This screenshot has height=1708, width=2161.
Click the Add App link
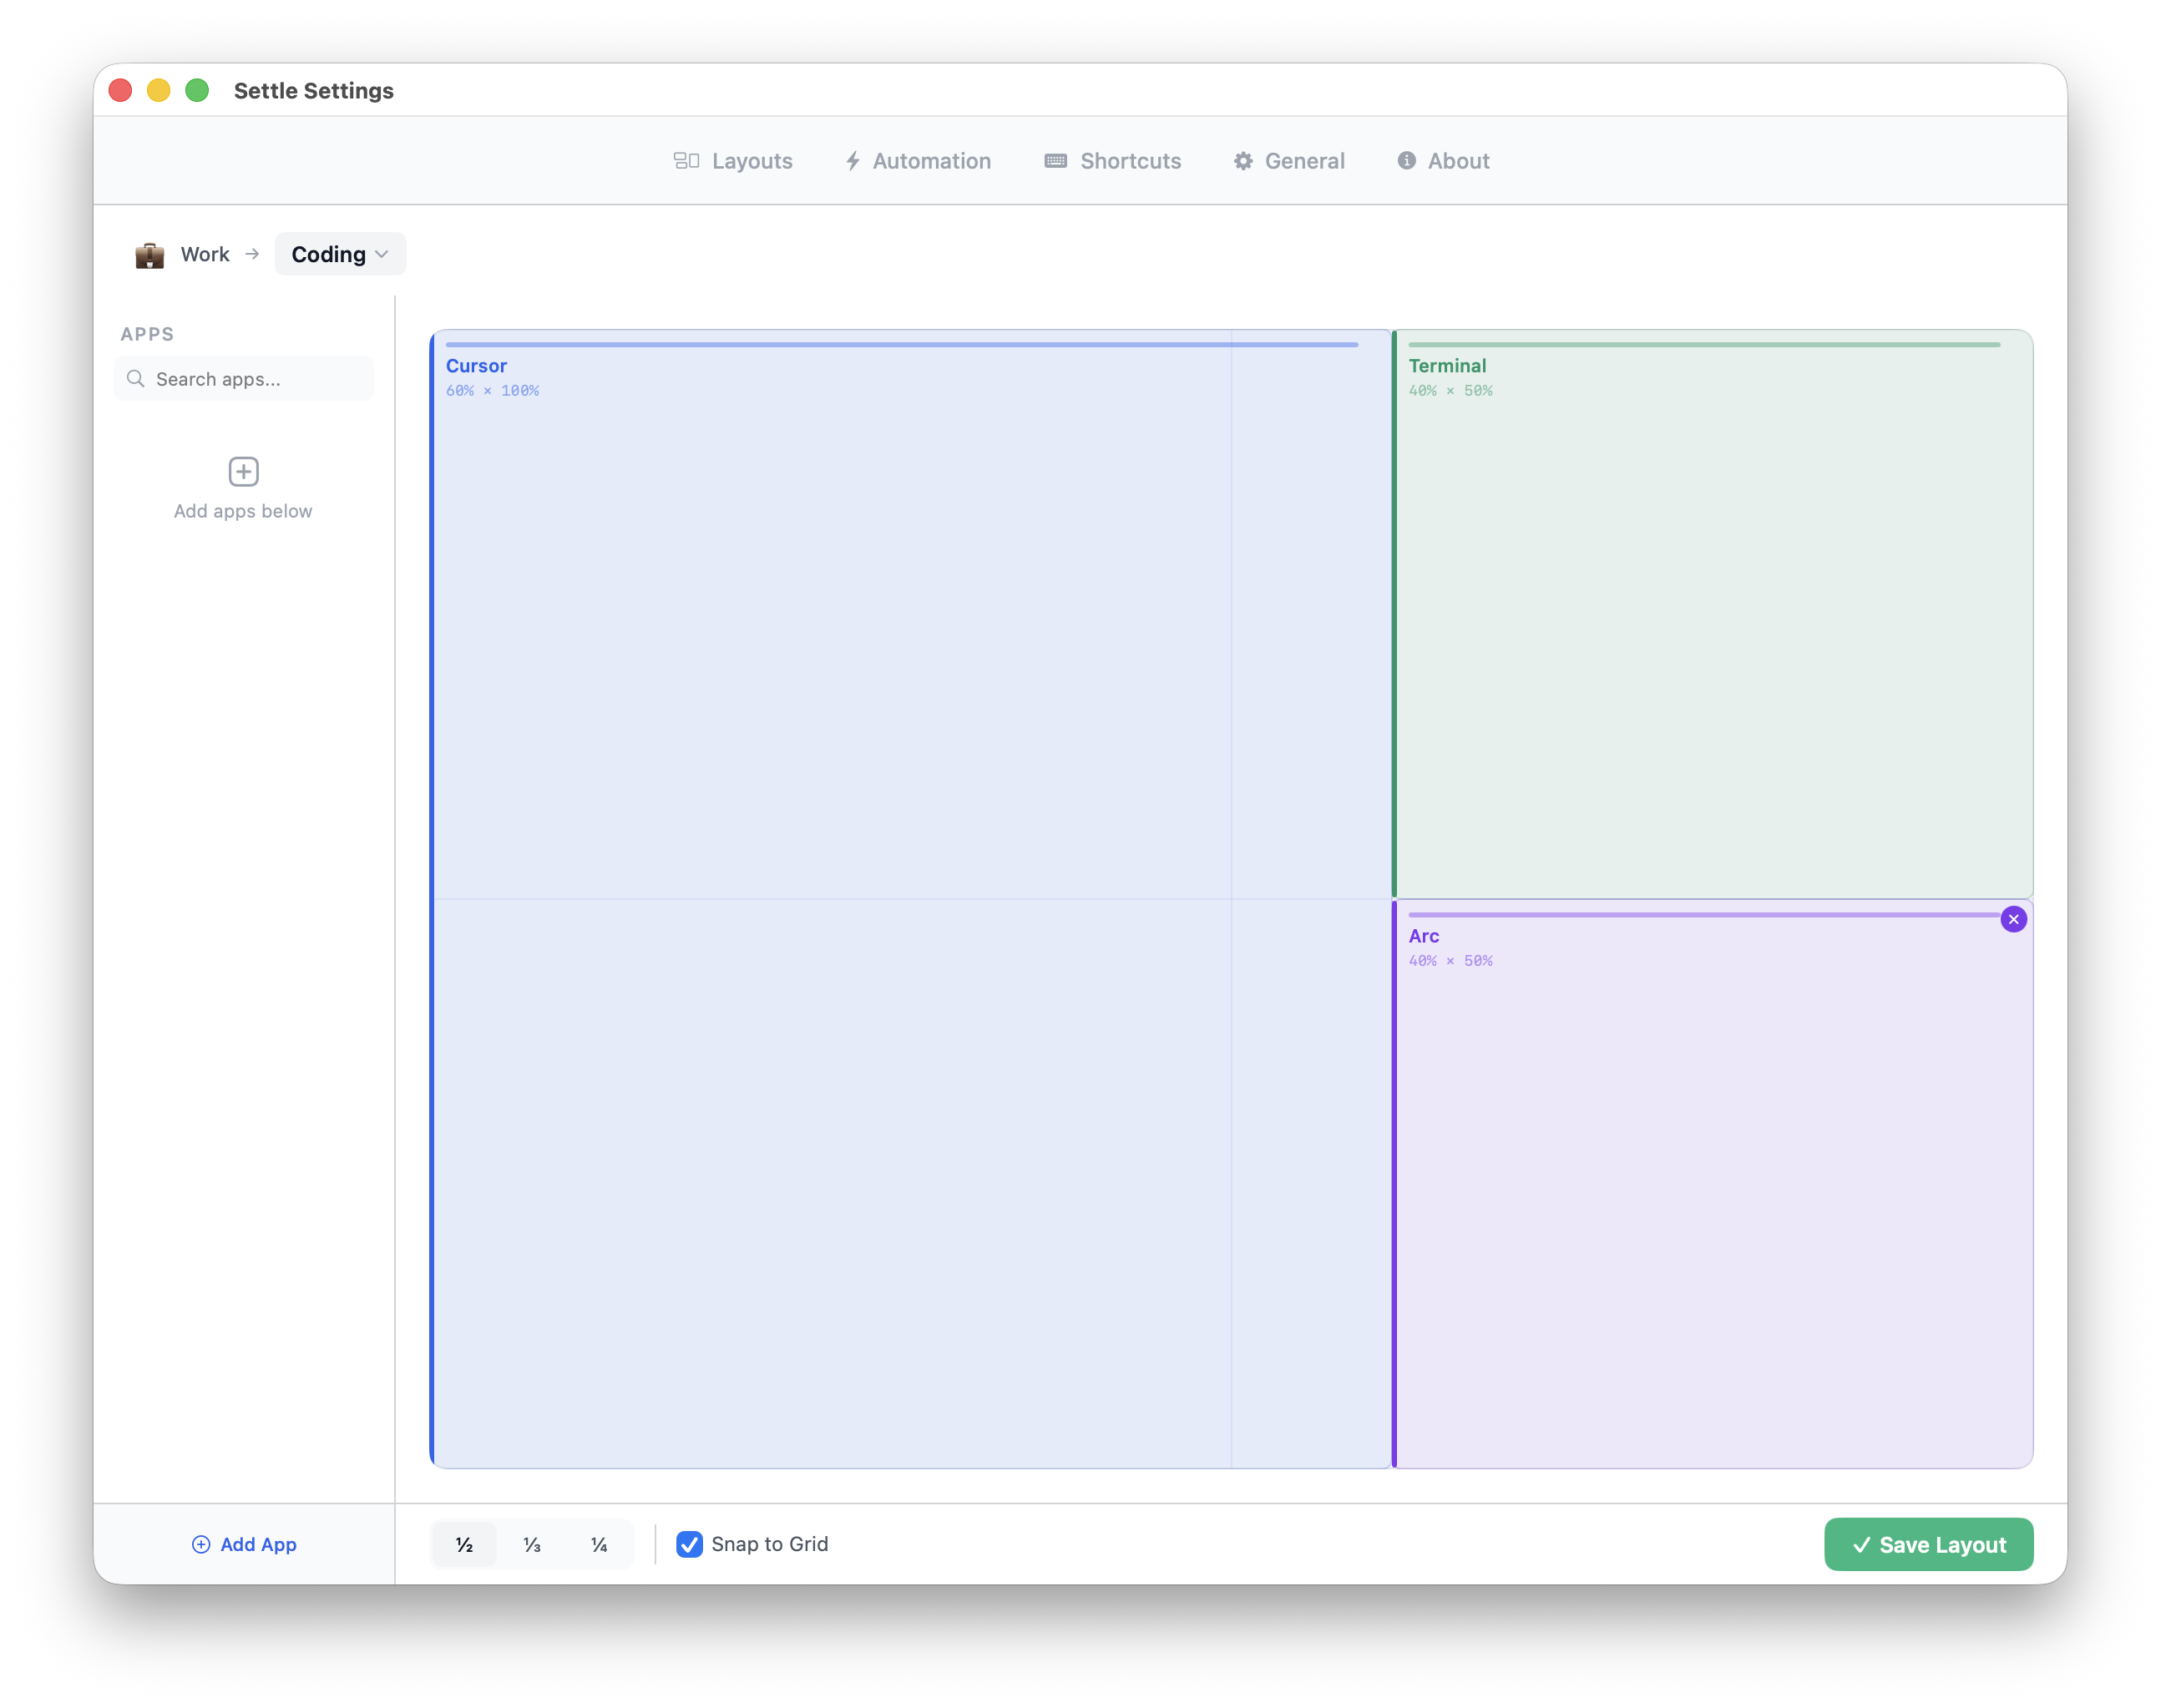point(257,1545)
